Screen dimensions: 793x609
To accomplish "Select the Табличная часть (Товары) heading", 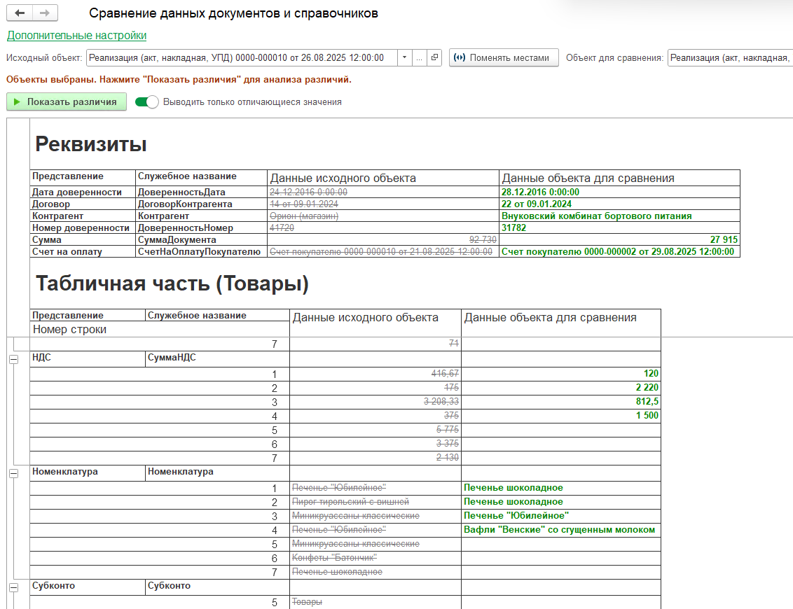I will click(172, 283).
